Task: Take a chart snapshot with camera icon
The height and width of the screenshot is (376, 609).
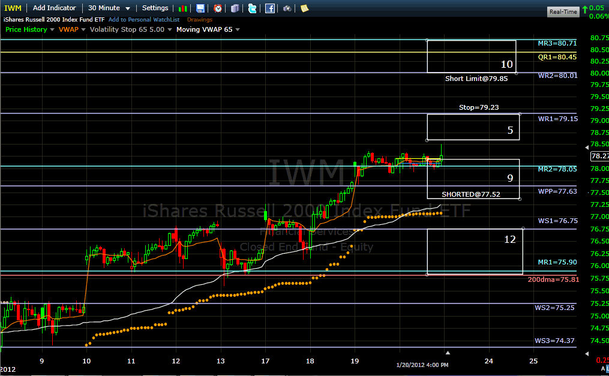Action: pos(287,8)
